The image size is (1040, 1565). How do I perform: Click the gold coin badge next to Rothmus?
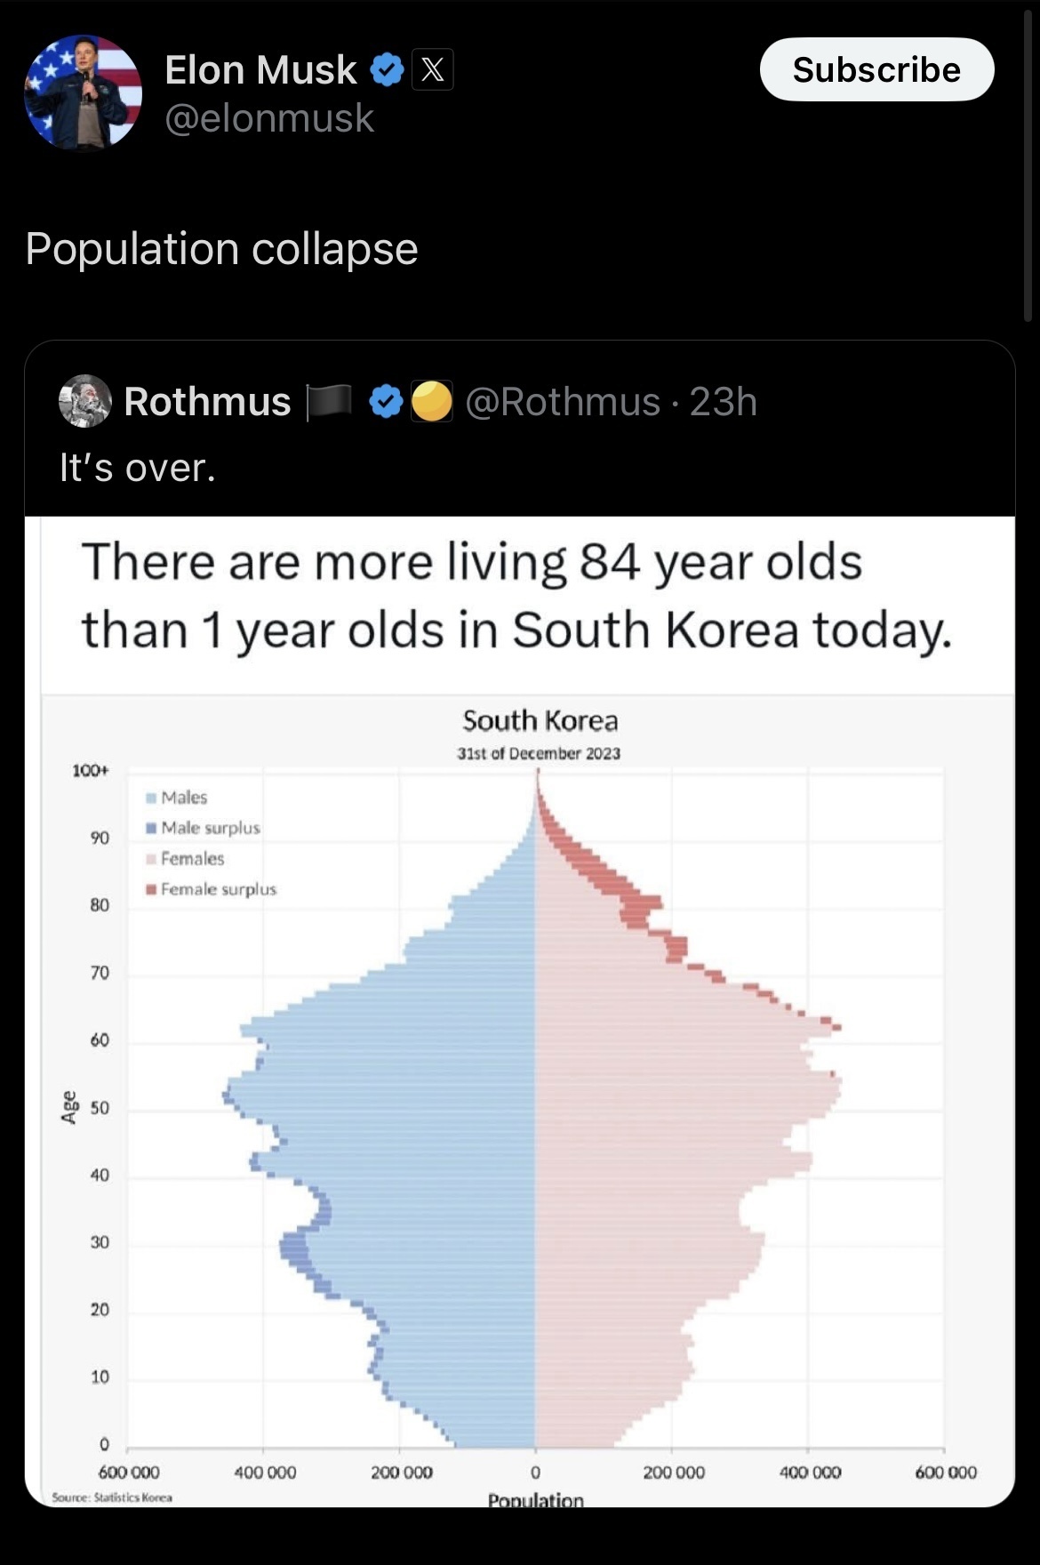point(432,401)
